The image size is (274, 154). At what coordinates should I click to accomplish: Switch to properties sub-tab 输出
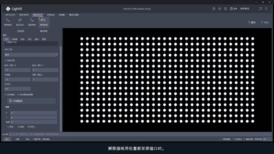tap(37, 39)
